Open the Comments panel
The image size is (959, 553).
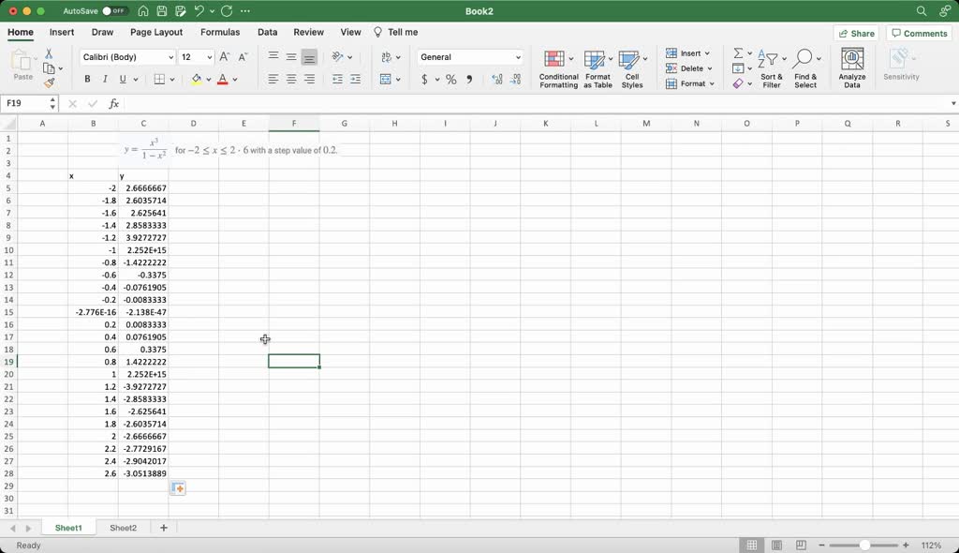click(919, 33)
